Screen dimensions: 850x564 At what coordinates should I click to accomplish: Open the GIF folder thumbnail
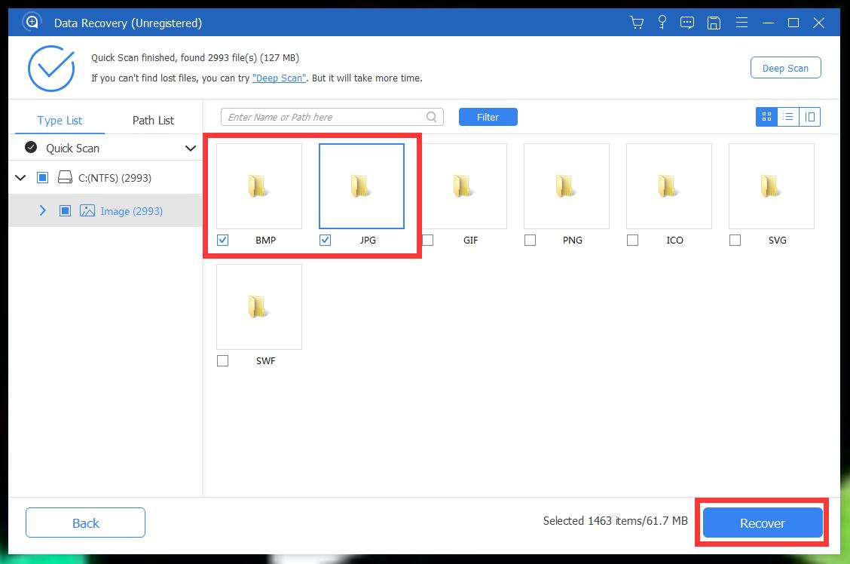click(464, 186)
